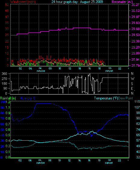Click blue humidity axis value 70
This screenshot has width=140, height=170.
point(2,118)
